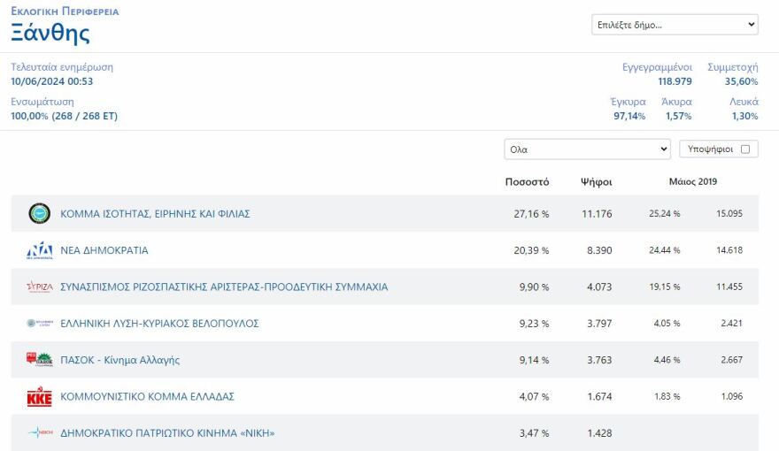
Task: Open ΚΟΜΜΟΥΝΙΣΤΙΚΟ ΚΟΜΜΑ ΕΛΛΑΔΑΣ link
Action: [x=147, y=397]
